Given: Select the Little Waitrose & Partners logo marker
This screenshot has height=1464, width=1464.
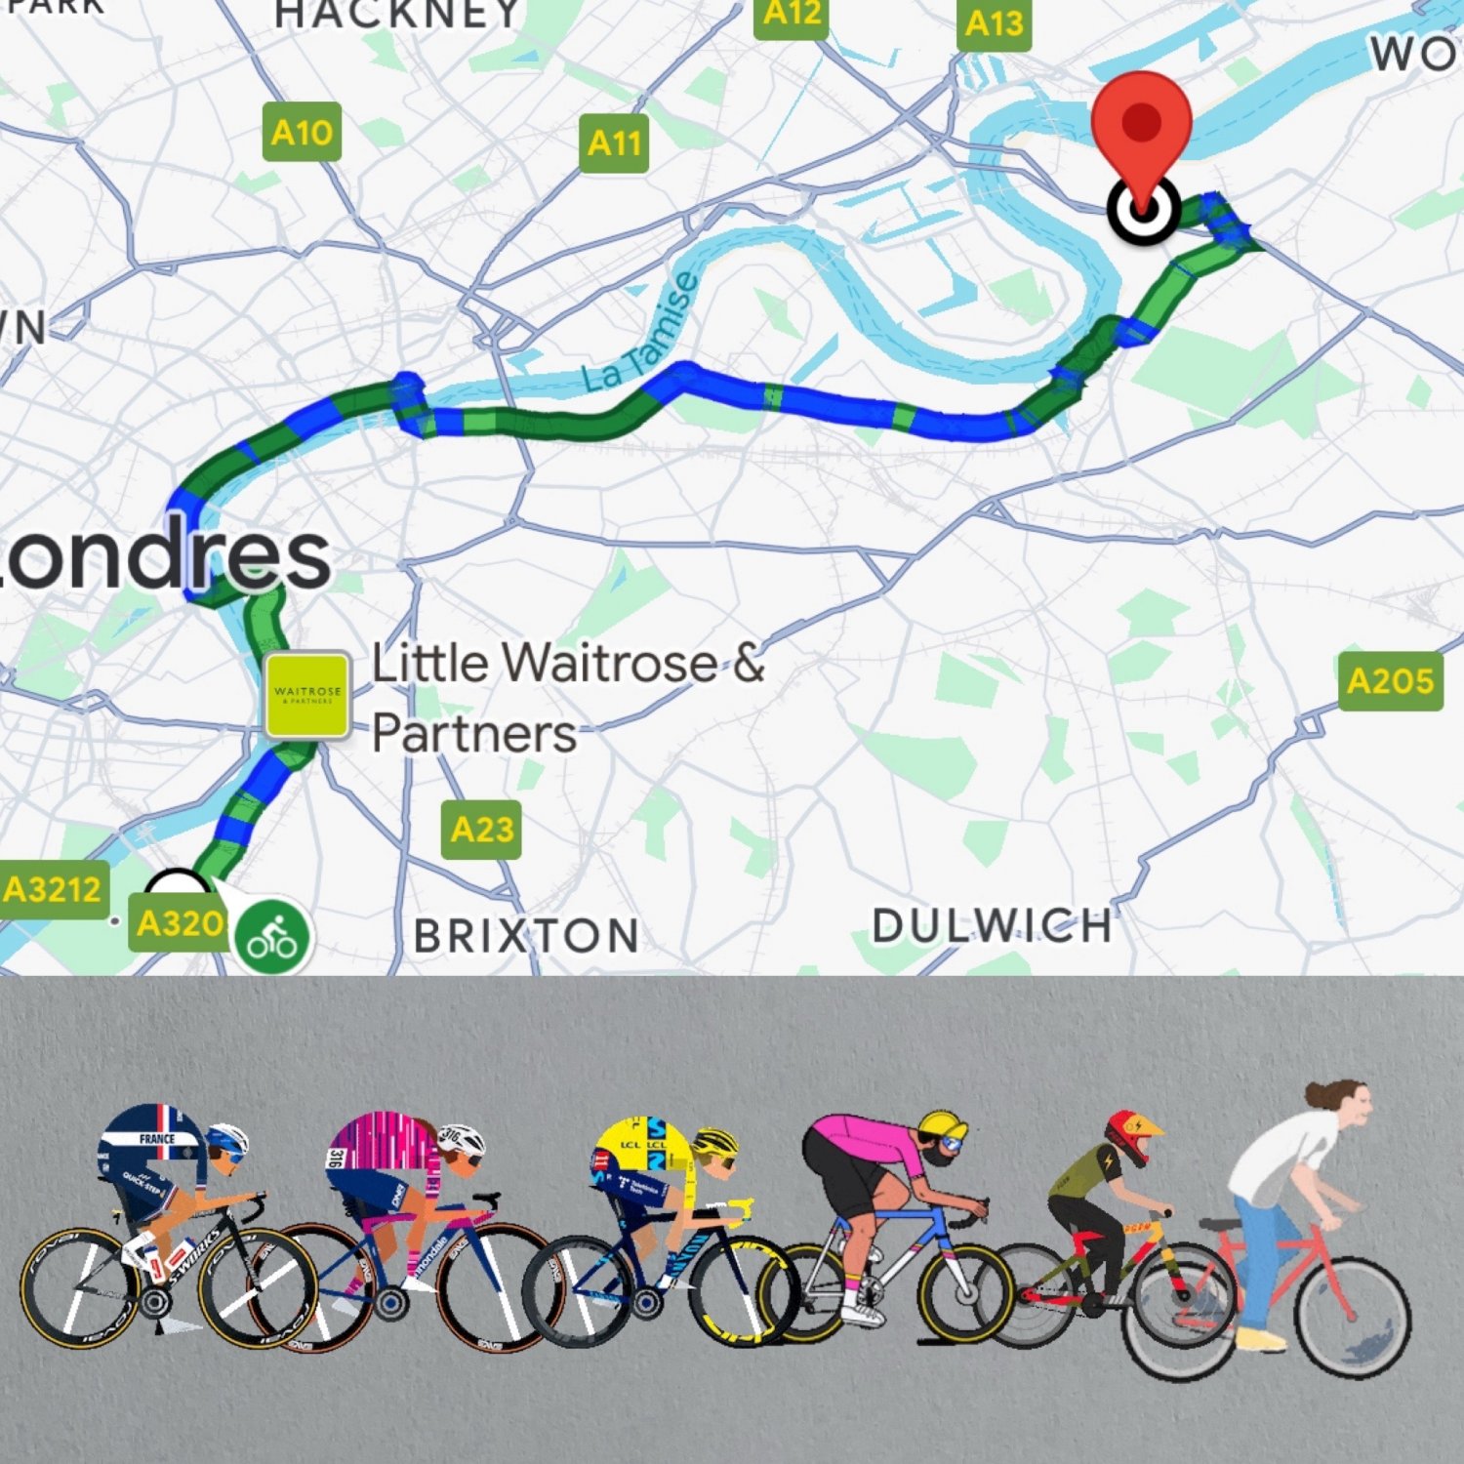Looking at the screenshot, I should [307, 695].
